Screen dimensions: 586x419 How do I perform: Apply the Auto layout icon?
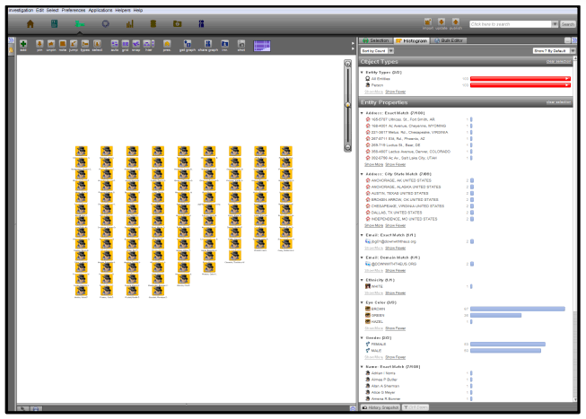[115, 44]
